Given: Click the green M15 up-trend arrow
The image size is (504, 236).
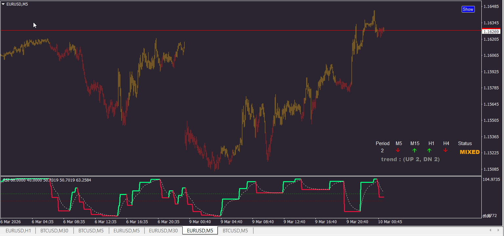Looking at the screenshot, I should click(x=414, y=150).
